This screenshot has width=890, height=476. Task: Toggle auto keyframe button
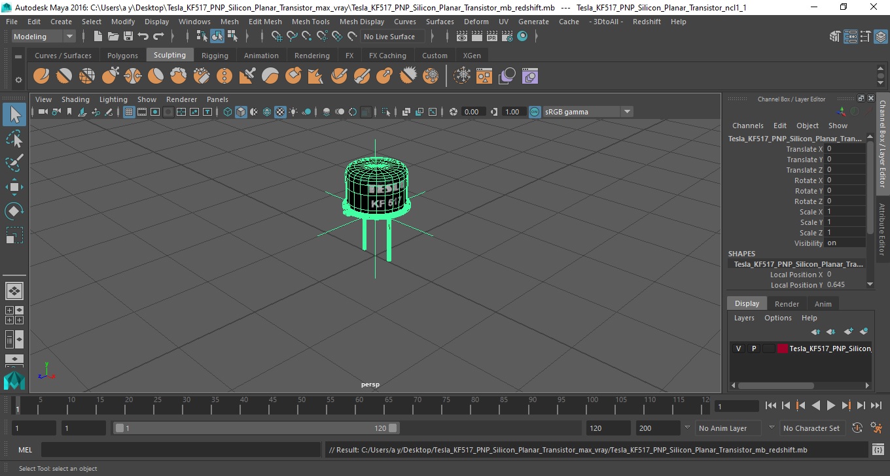pyautogui.click(x=857, y=428)
